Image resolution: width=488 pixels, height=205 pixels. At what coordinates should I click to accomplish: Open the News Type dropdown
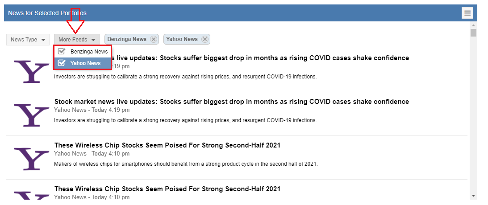[x=28, y=40]
